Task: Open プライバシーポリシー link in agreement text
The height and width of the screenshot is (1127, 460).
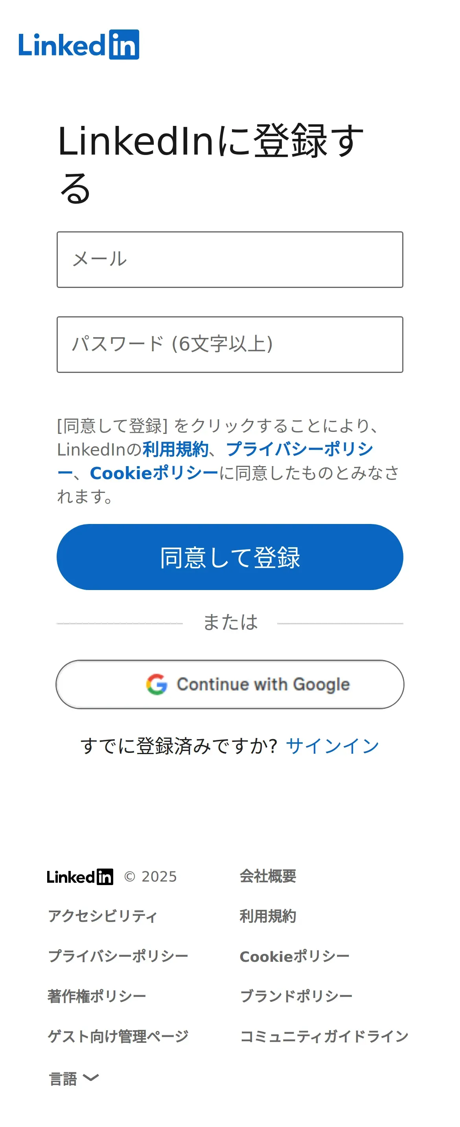Action: [300, 449]
